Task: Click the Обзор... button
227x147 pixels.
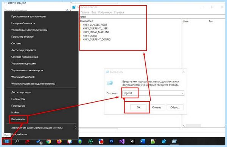Action: [x=175, y=107]
